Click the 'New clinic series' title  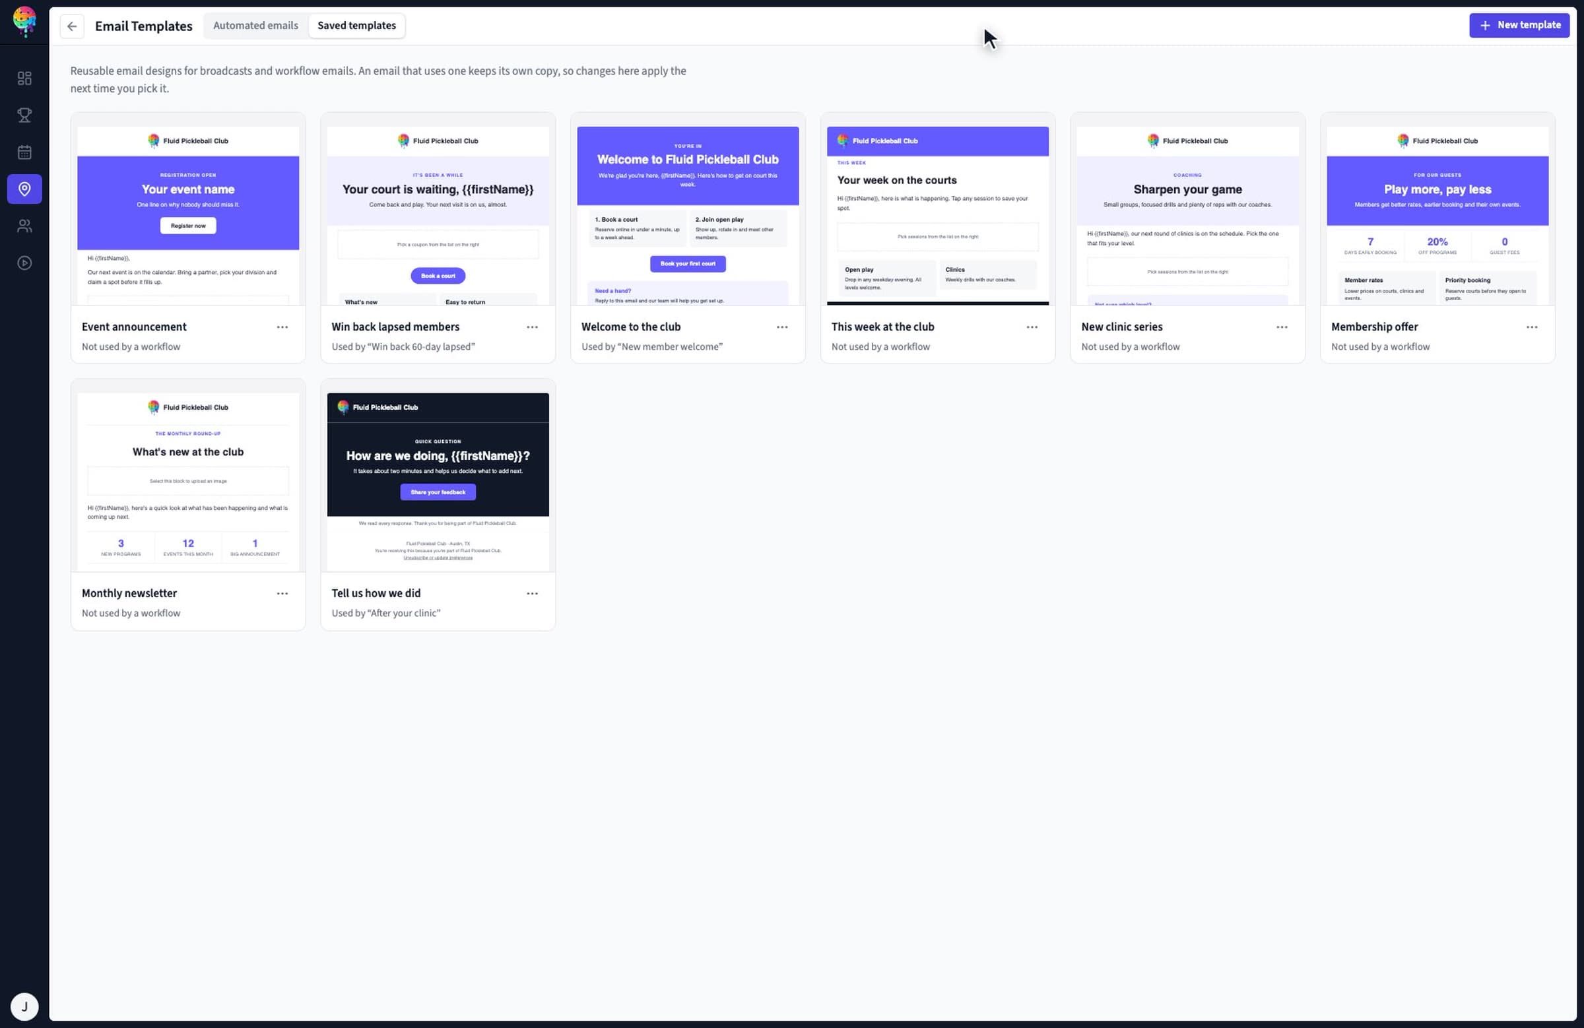click(x=1121, y=327)
